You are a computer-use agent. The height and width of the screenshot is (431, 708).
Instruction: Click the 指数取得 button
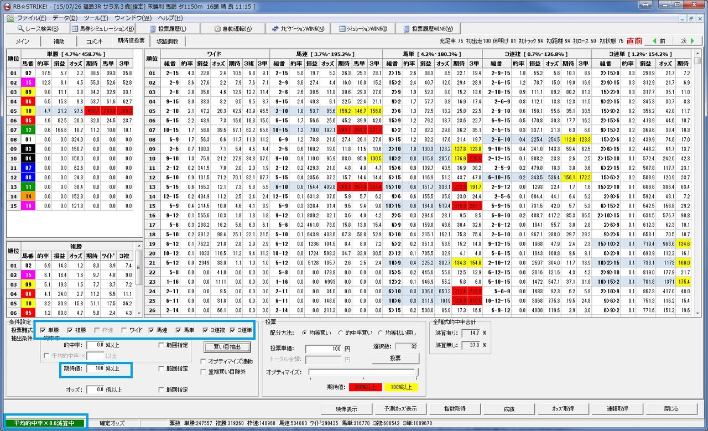click(454, 409)
